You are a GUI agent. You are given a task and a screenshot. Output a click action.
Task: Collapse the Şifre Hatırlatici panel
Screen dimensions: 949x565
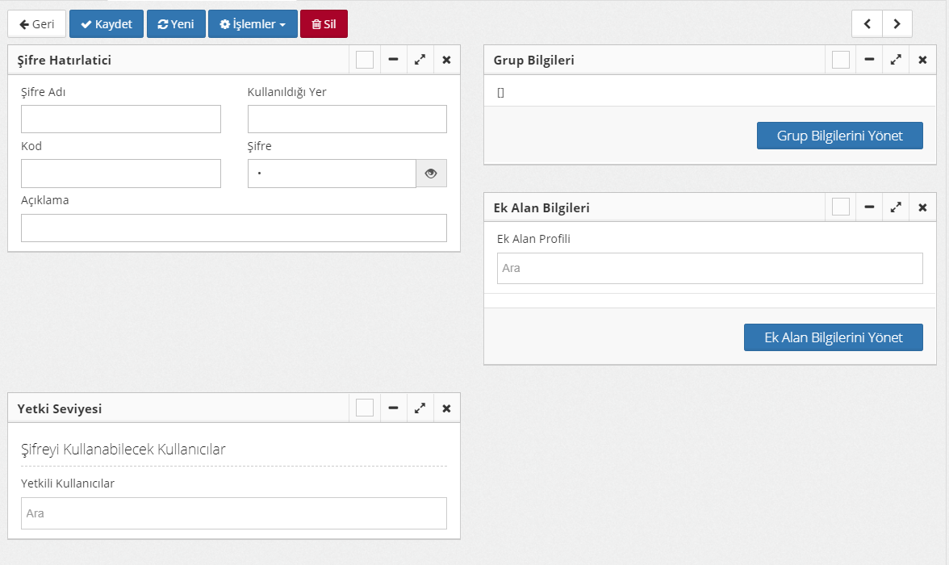pos(392,60)
